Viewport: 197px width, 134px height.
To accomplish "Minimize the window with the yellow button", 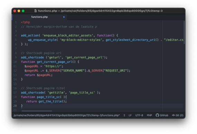I will click(19, 11).
